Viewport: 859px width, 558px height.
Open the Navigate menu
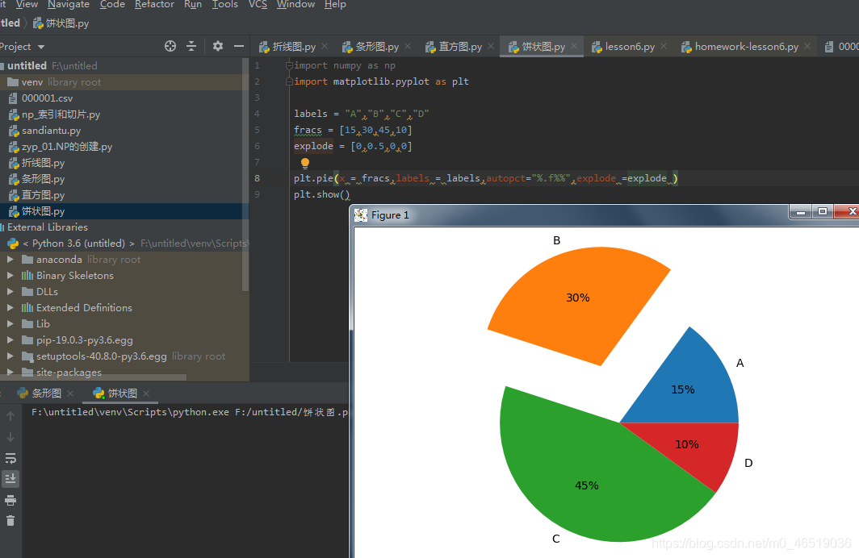(x=69, y=4)
